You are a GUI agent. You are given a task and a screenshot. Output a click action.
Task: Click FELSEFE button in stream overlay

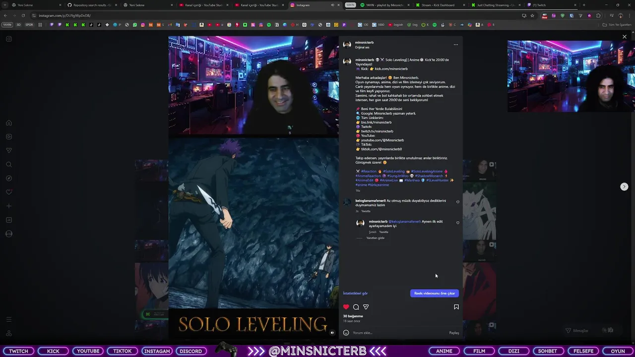coord(583,351)
